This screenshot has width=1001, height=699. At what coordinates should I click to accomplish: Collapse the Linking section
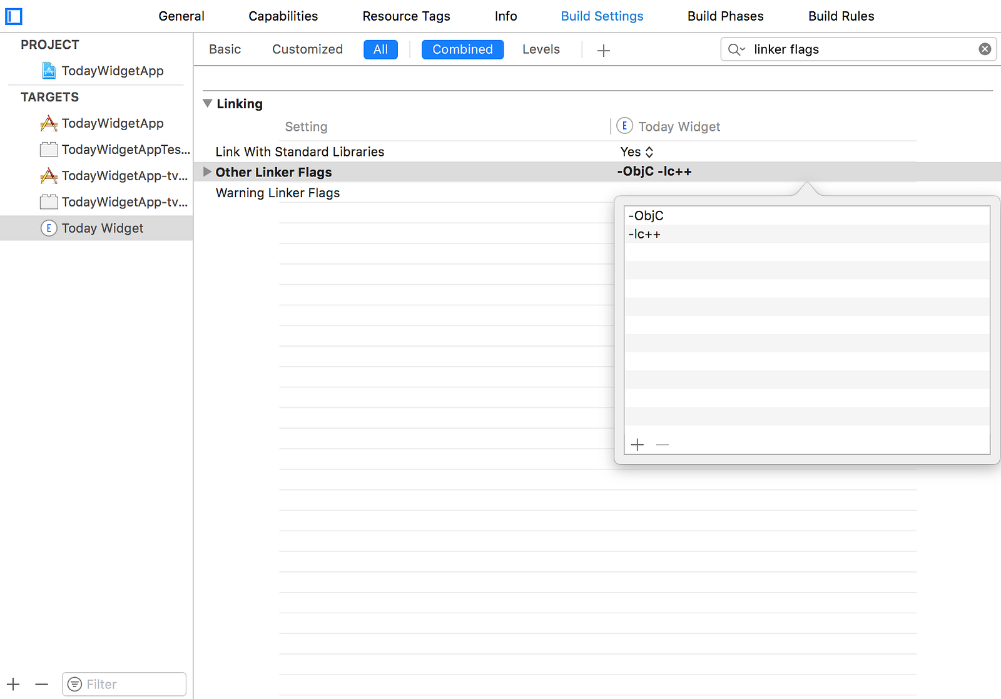click(208, 103)
